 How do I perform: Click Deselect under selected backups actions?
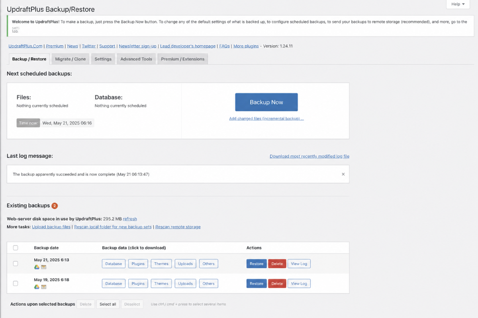(132, 304)
